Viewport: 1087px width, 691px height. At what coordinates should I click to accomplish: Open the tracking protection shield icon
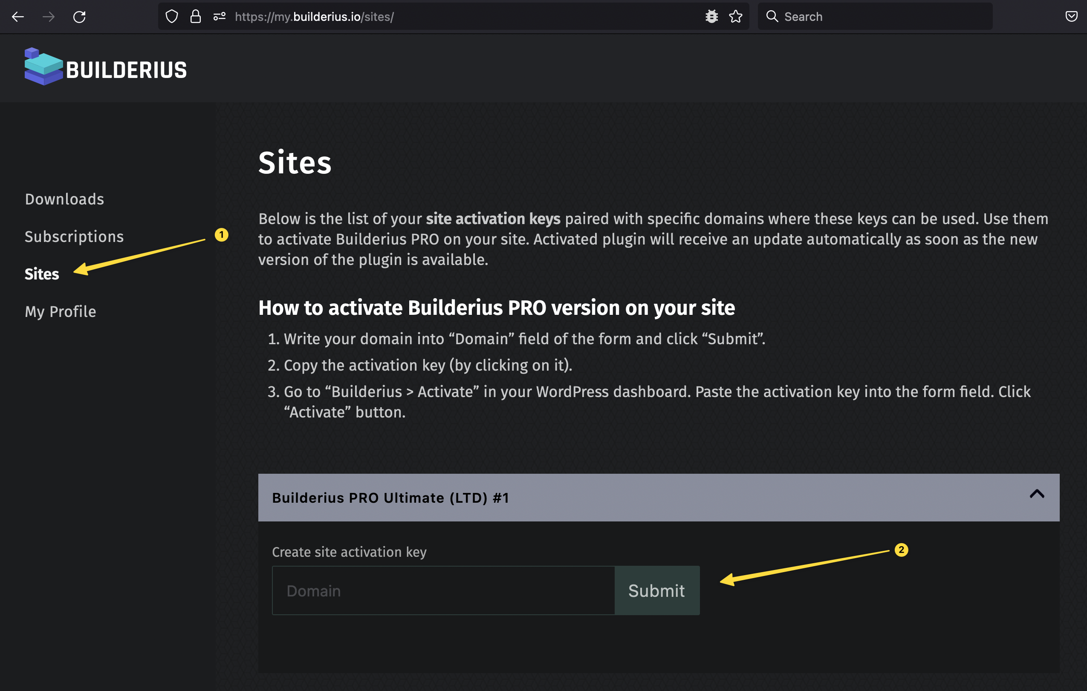171,17
